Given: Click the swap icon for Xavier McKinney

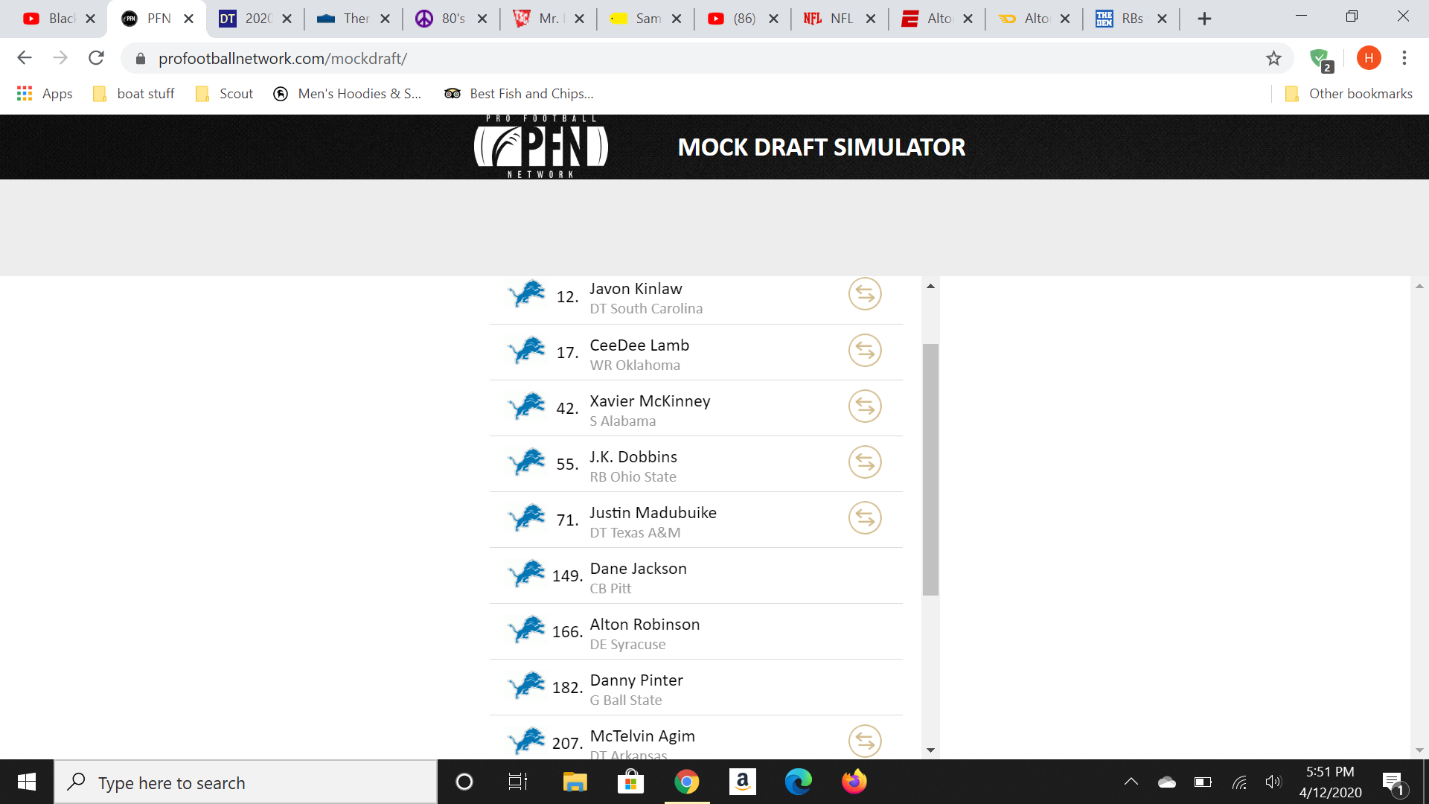Looking at the screenshot, I should pyautogui.click(x=863, y=406).
